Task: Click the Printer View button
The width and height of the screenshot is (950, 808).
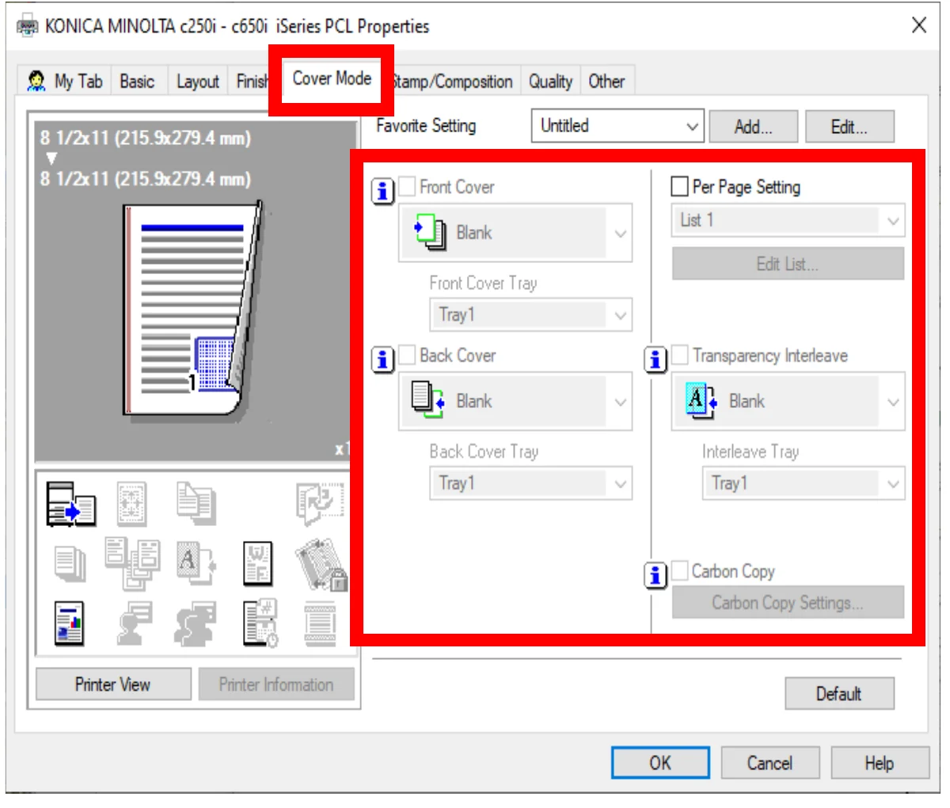Action: (x=113, y=684)
